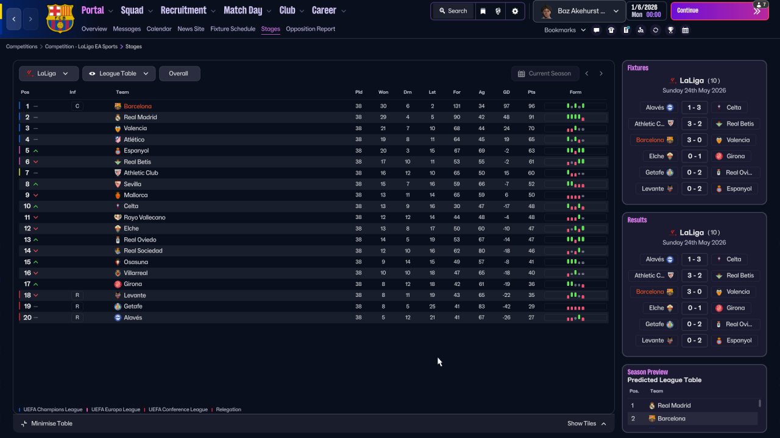The height and width of the screenshot is (438, 780).
Task: Open the Baz Akehurst manager dropdown
Action: [x=579, y=11]
